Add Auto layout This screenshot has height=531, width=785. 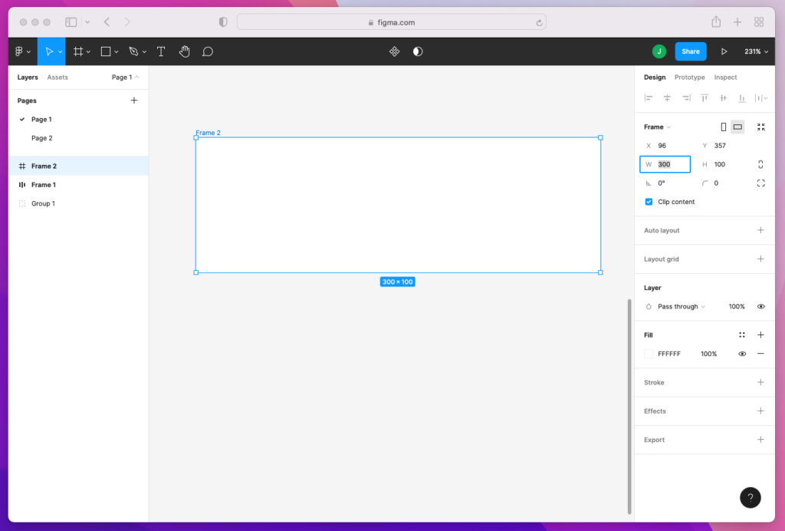(x=761, y=230)
